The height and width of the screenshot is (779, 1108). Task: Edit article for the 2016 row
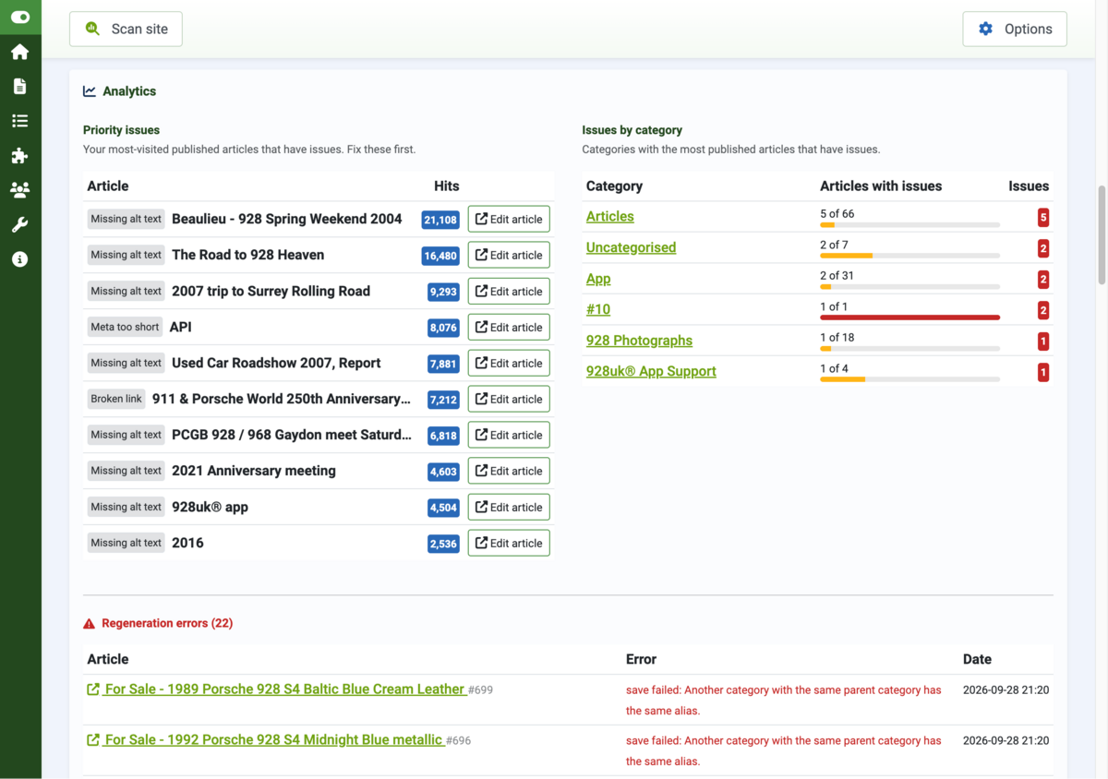pos(509,543)
